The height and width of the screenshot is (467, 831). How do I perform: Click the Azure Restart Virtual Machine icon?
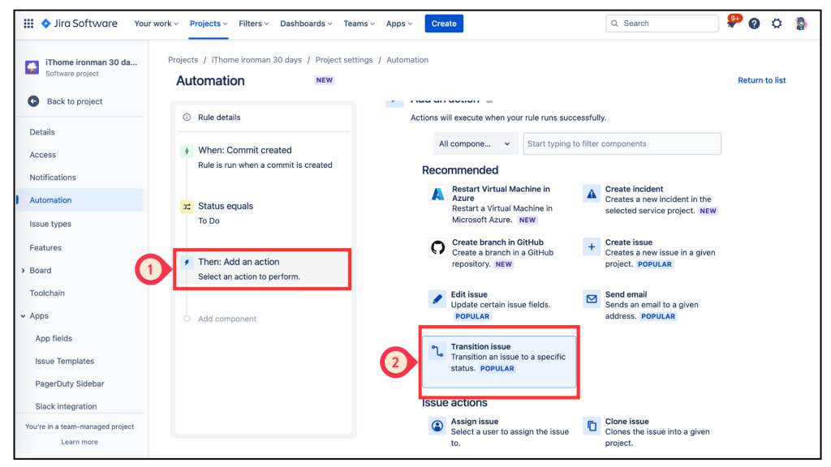coord(437,195)
